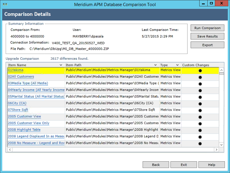Click the Custom Changes dot for 03Media Type
The width and height of the screenshot is (230, 173).
(x=200, y=84)
